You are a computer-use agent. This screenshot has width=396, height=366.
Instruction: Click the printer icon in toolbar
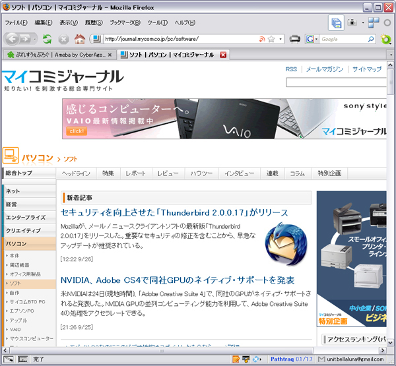pos(295,39)
